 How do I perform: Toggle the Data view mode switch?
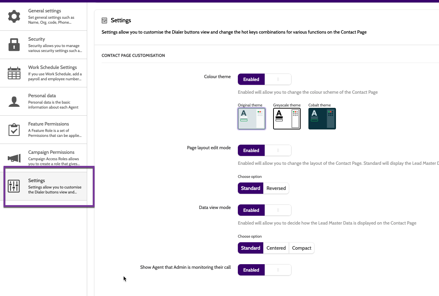tap(264, 210)
